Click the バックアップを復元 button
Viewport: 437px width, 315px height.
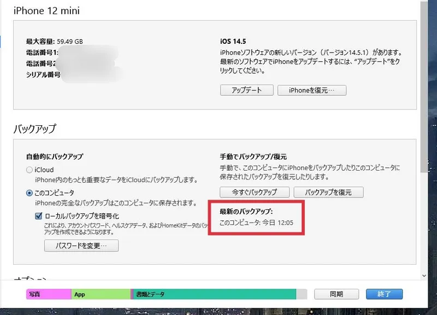click(x=328, y=192)
